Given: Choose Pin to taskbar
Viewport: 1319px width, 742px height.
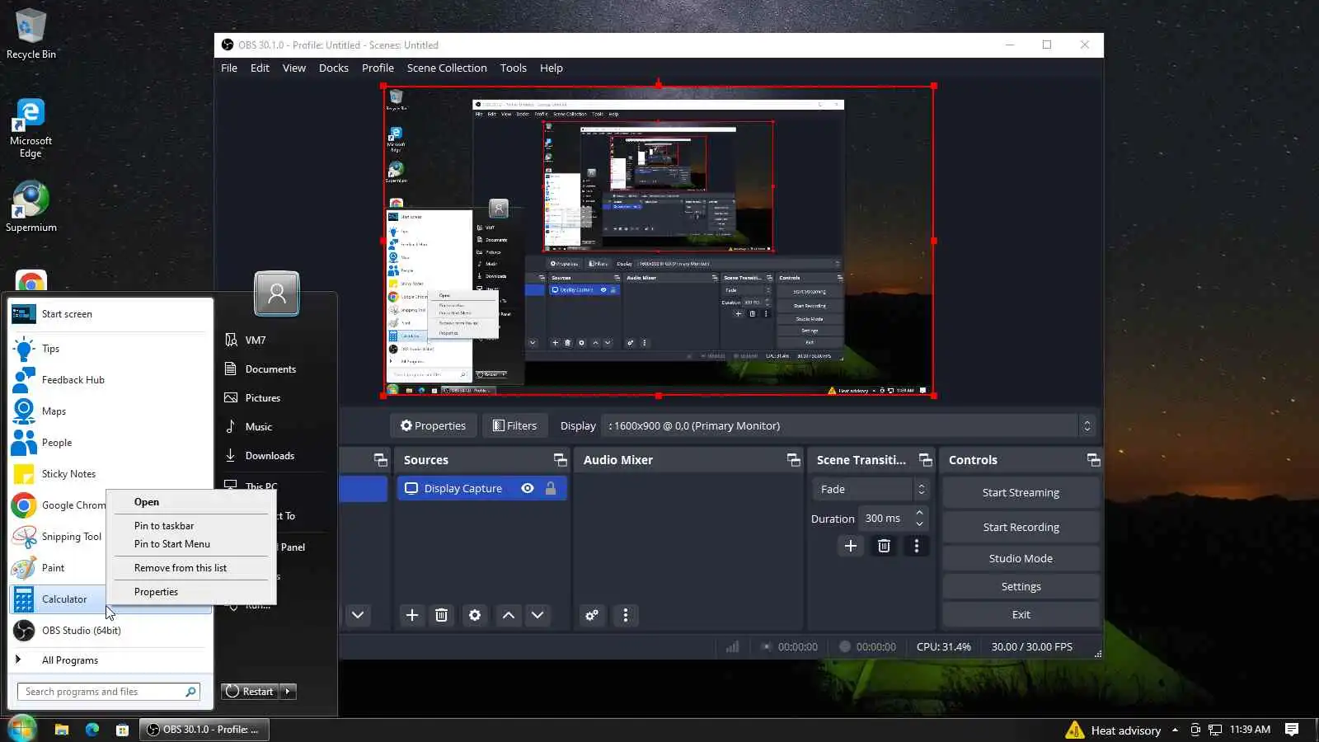Looking at the screenshot, I should pyautogui.click(x=191, y=526).
